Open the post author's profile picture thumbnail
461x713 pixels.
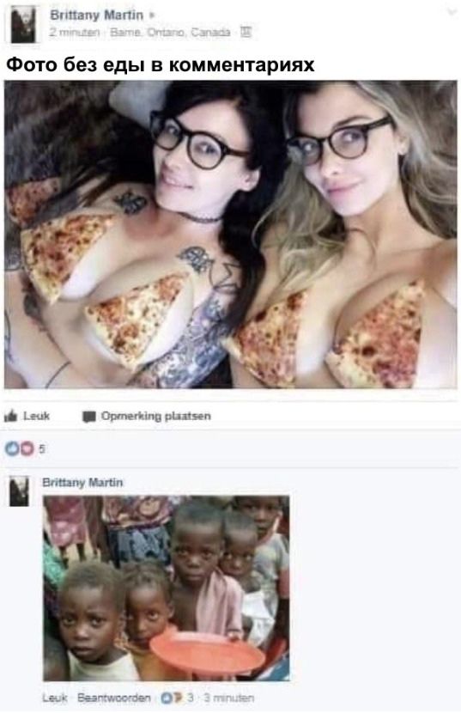pyautogui.click(x=24, y=25)
